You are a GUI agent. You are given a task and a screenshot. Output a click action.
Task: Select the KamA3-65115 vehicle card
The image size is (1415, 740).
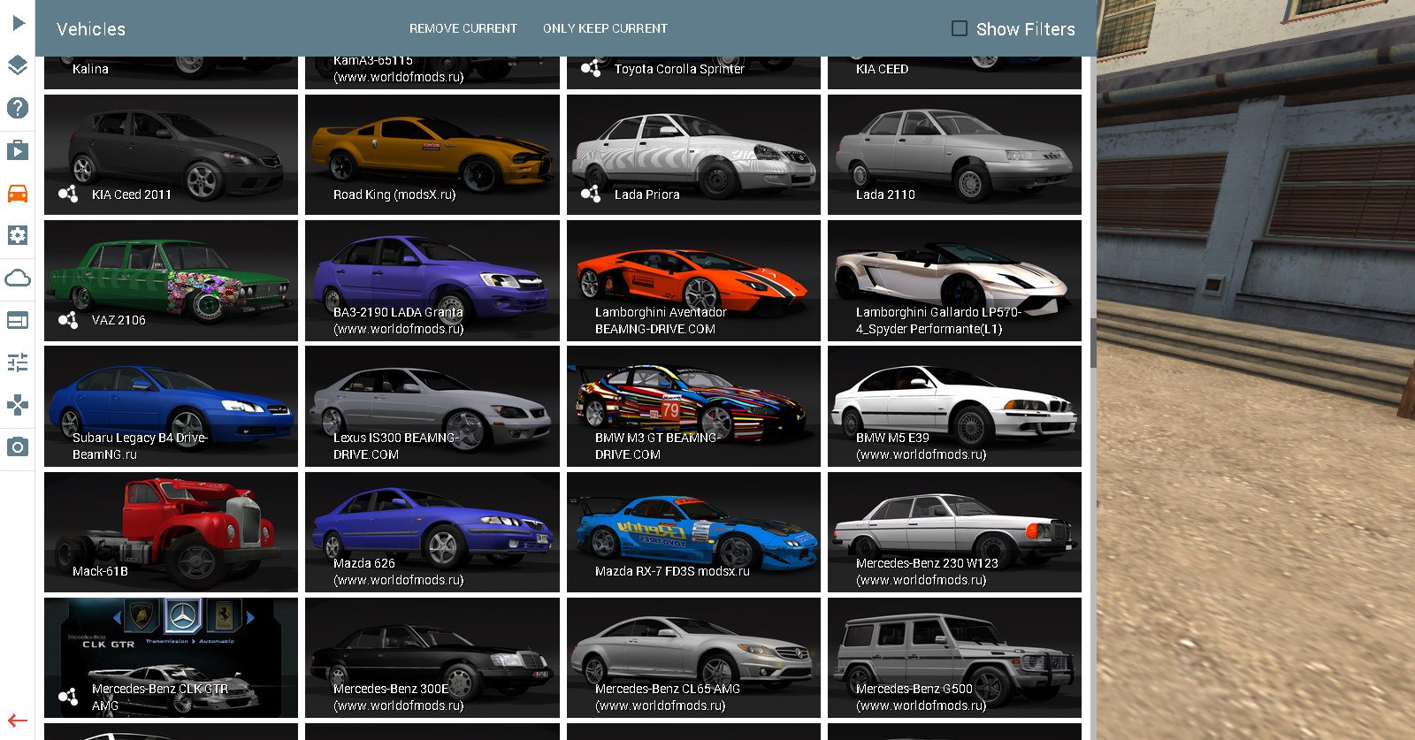432,72
